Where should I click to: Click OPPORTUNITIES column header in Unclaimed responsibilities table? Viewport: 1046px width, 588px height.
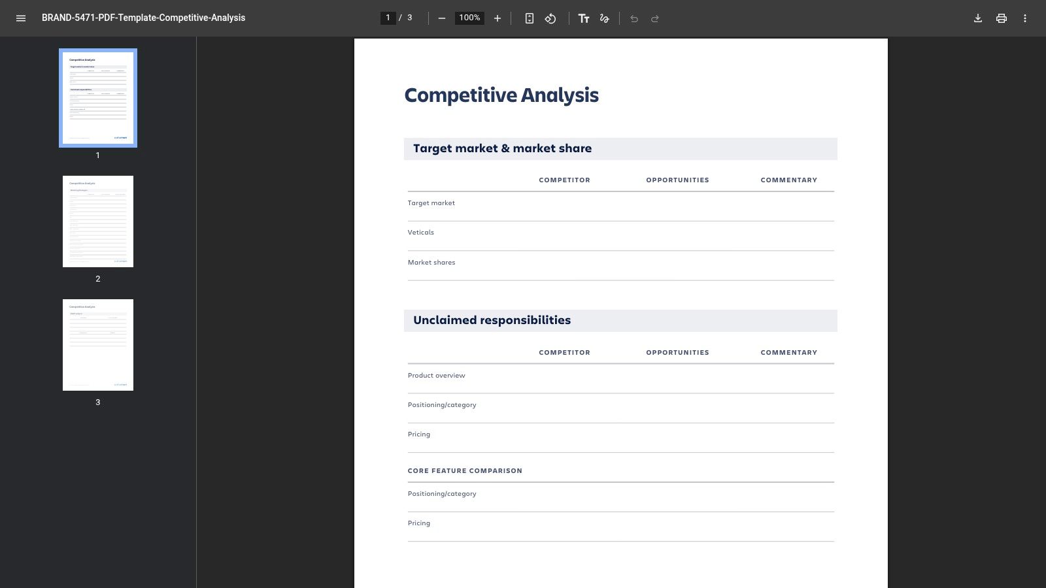pos(677,353)
